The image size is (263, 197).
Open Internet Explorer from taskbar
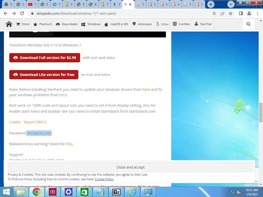tap(132, 192)
